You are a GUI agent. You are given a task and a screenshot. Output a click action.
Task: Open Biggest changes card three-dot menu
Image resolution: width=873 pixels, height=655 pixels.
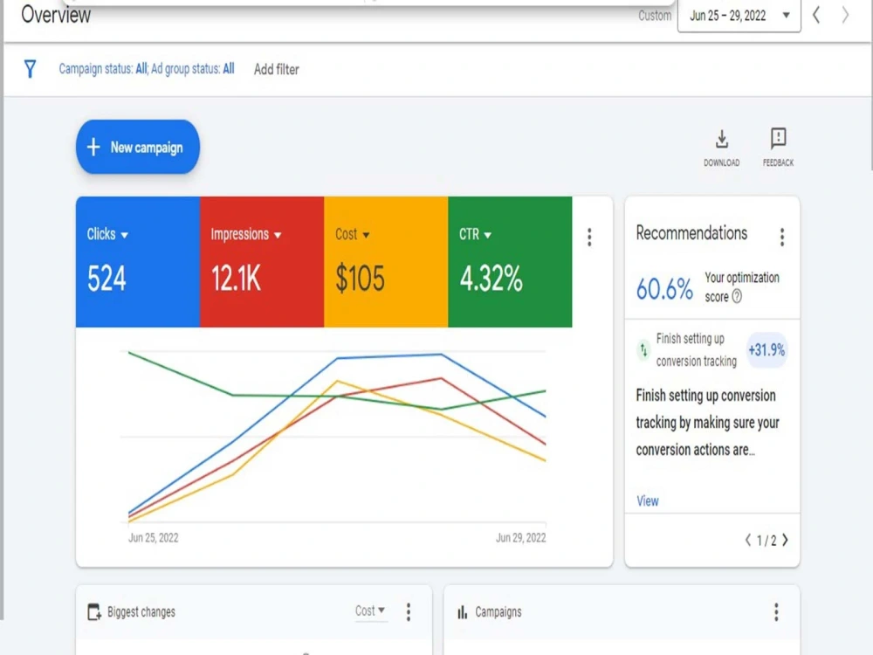409,612
